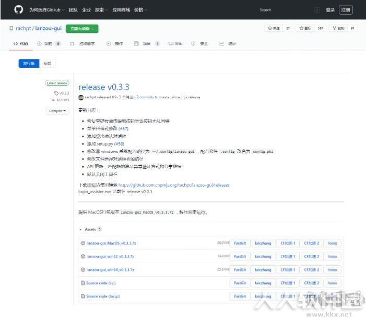Click loiox mirror for Source code (zip)
The image size is (366, 318).
[x=333, y=283]
